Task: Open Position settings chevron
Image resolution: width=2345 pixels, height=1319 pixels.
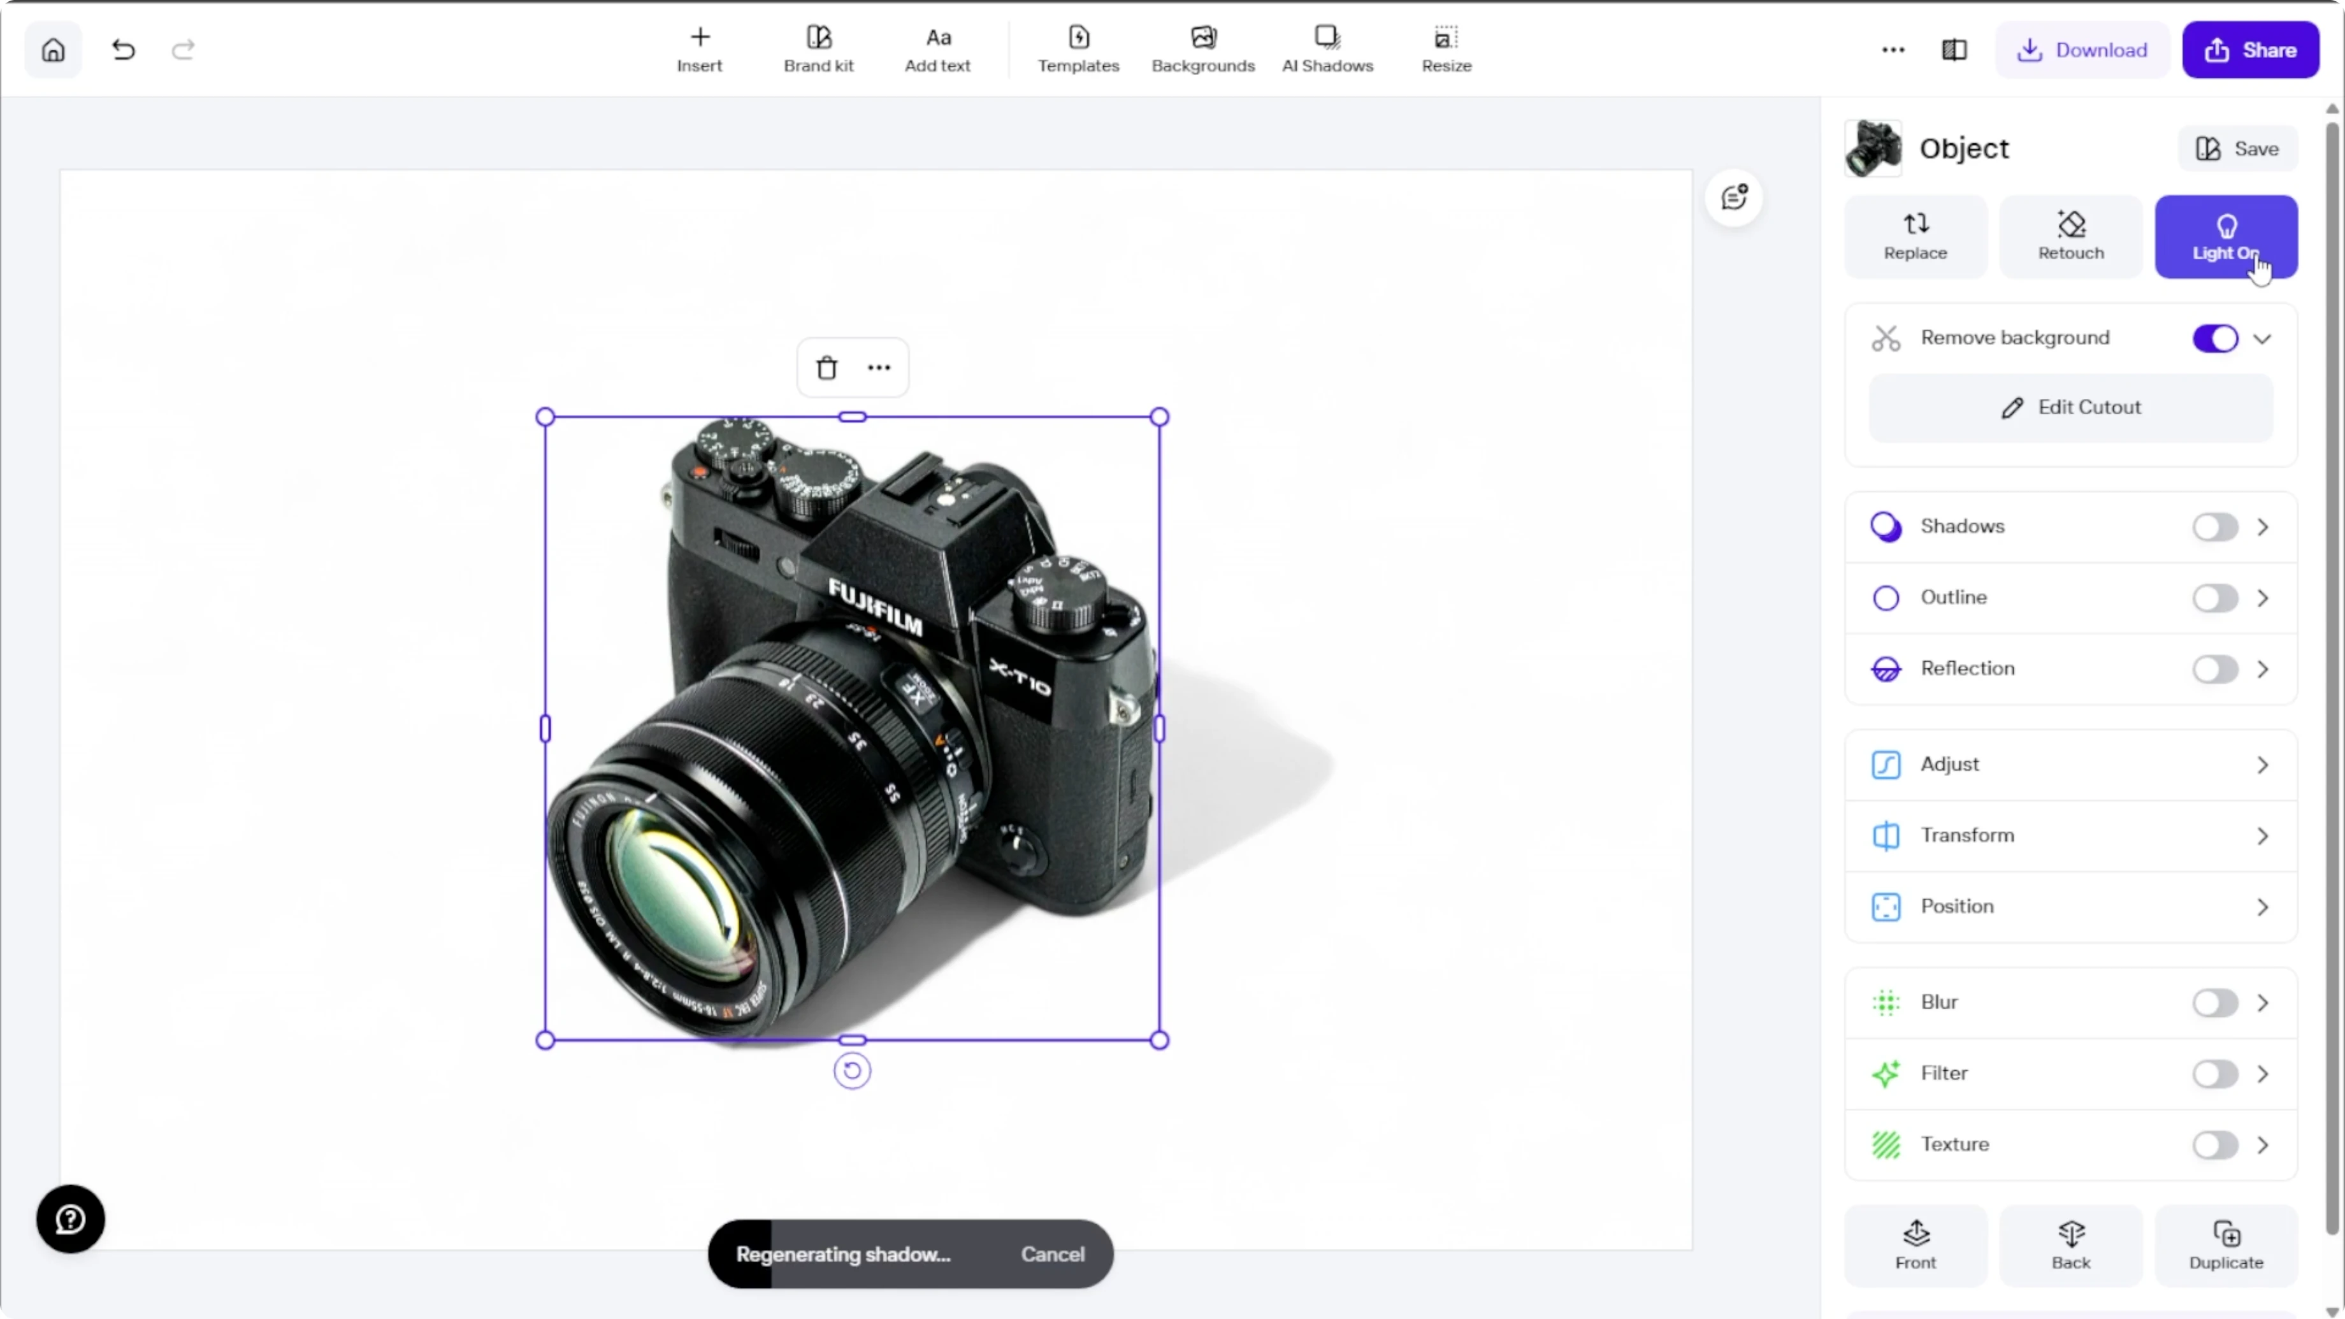Action: [x=2263, y=907]
